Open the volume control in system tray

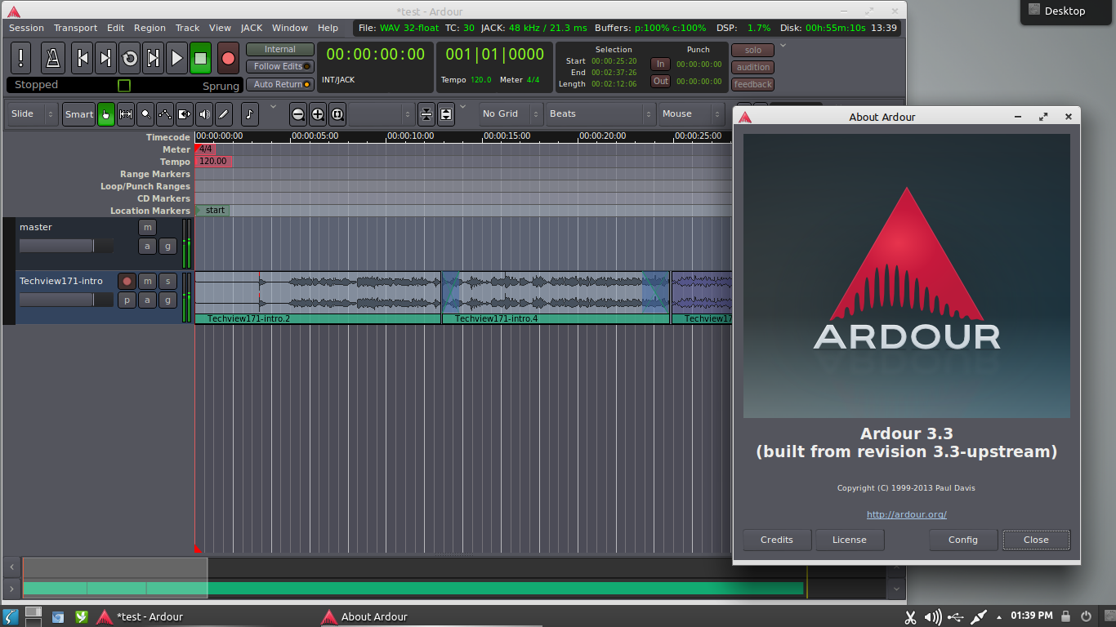[x=932, y=616]
